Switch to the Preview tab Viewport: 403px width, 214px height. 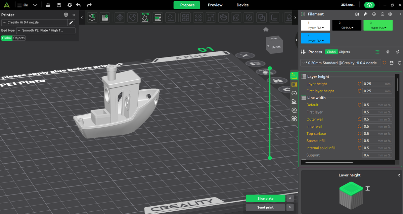click(x=215, y=5)
